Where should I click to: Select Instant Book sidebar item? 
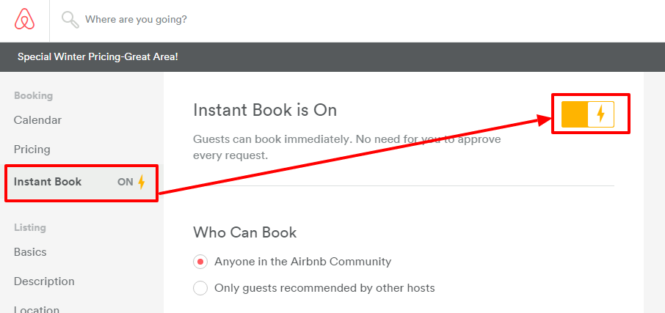coord(48,182)
